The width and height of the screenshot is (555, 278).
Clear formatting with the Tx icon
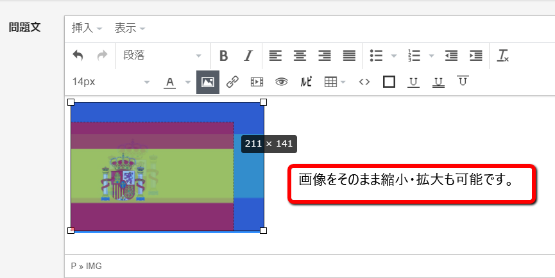(x=503, y=56)
